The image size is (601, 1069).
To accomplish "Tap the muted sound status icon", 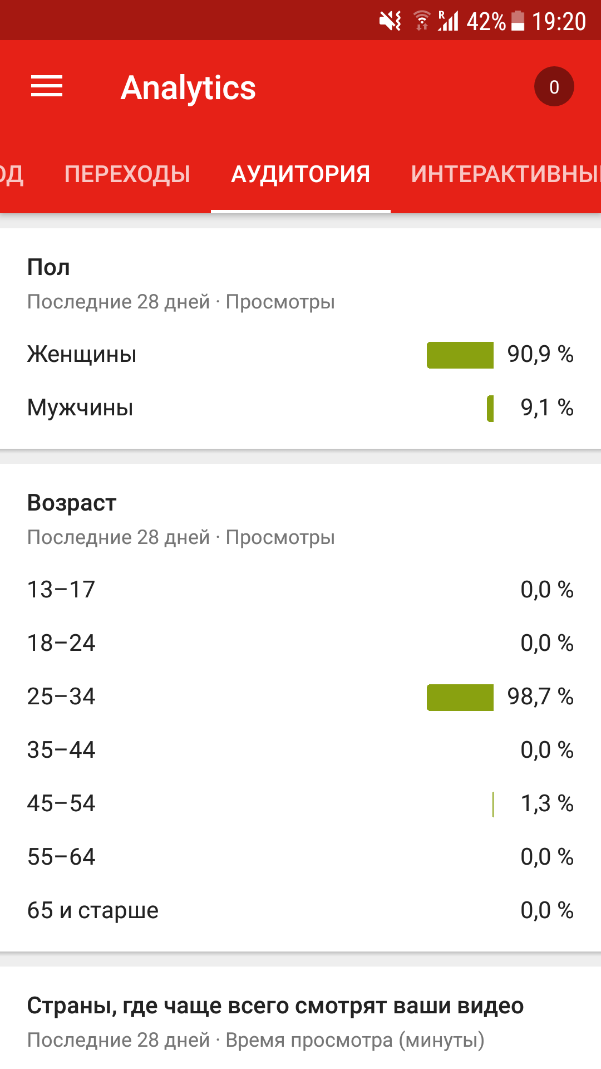I will [390, 21].
